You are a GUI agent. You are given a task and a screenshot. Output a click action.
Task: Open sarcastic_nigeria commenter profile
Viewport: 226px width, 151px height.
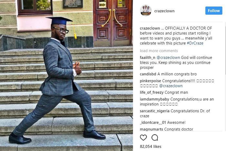155,111
